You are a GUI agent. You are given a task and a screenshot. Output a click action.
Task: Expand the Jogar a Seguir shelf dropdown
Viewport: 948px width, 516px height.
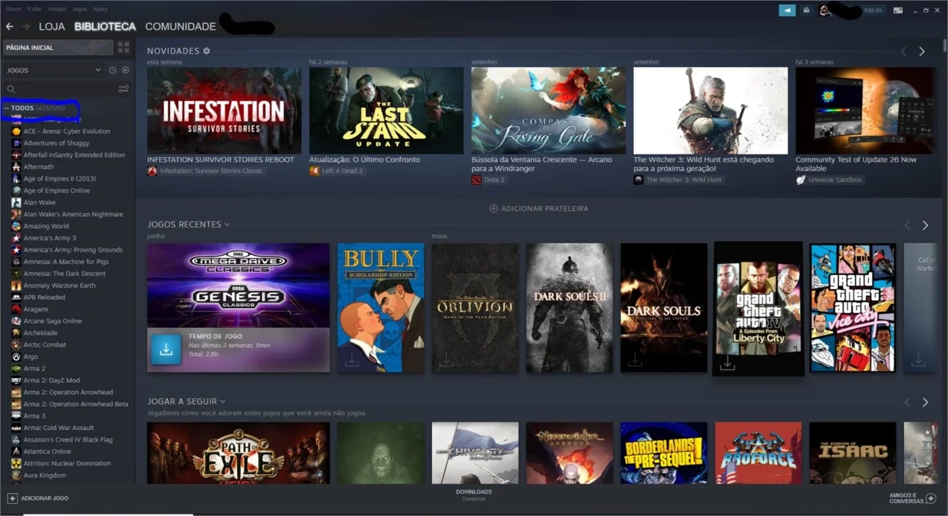223,402
